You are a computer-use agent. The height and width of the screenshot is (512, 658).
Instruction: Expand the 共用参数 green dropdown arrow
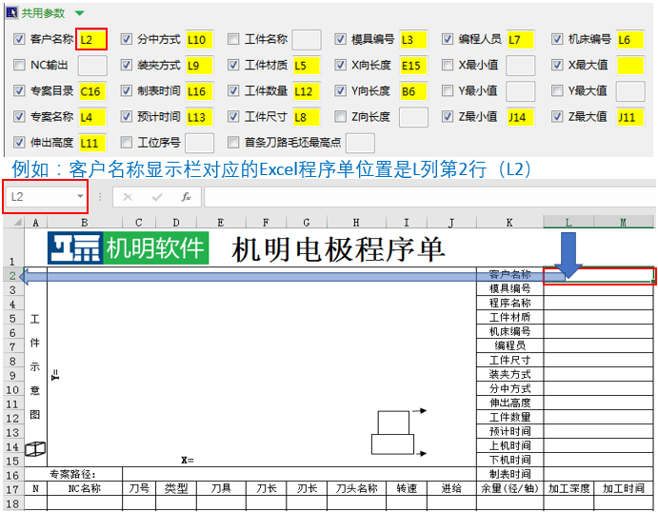click(79, 13)
